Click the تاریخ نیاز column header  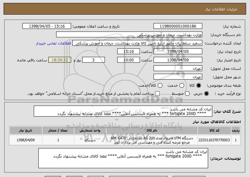26,131
